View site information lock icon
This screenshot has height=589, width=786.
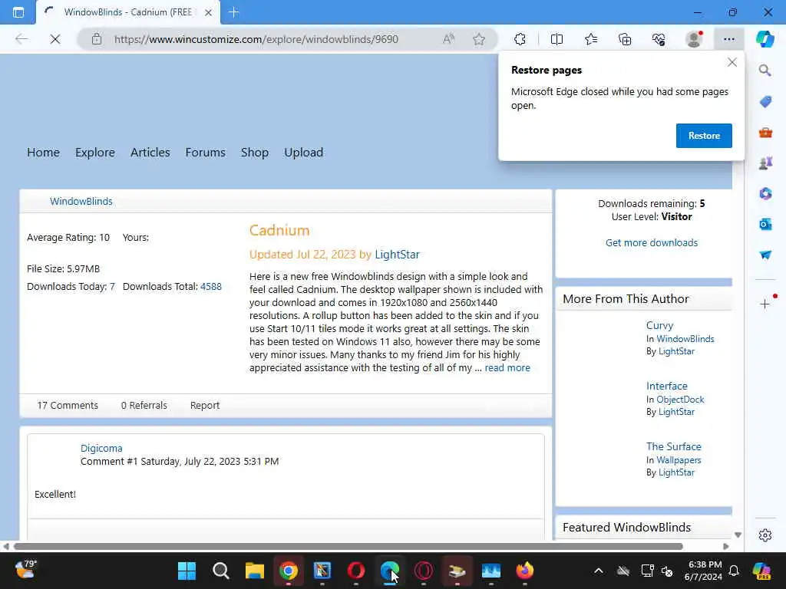pos(97,39)
